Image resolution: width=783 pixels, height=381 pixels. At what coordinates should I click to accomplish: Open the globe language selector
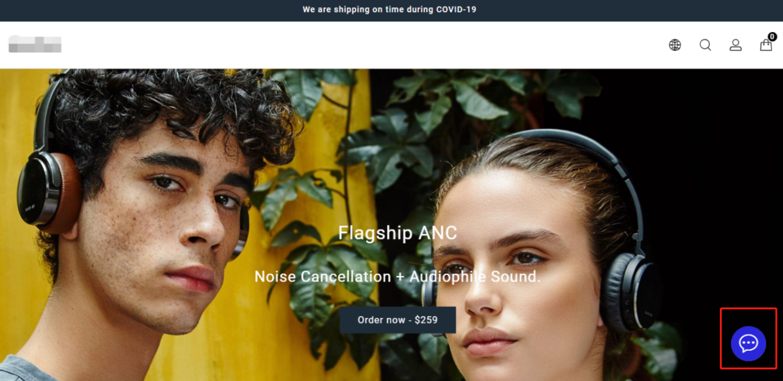(675, 45)
